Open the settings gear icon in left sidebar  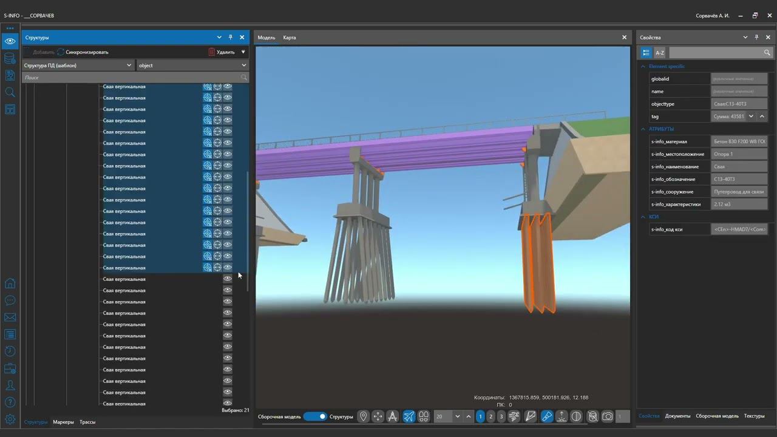(x=10, y=419)
